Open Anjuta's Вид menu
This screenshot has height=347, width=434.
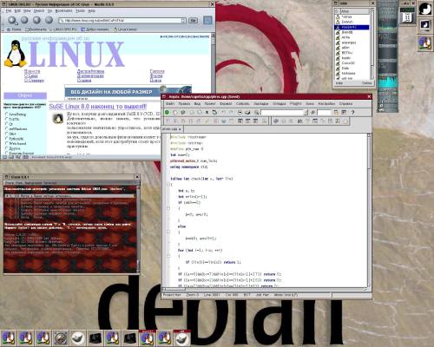click(x=197, y=103)
